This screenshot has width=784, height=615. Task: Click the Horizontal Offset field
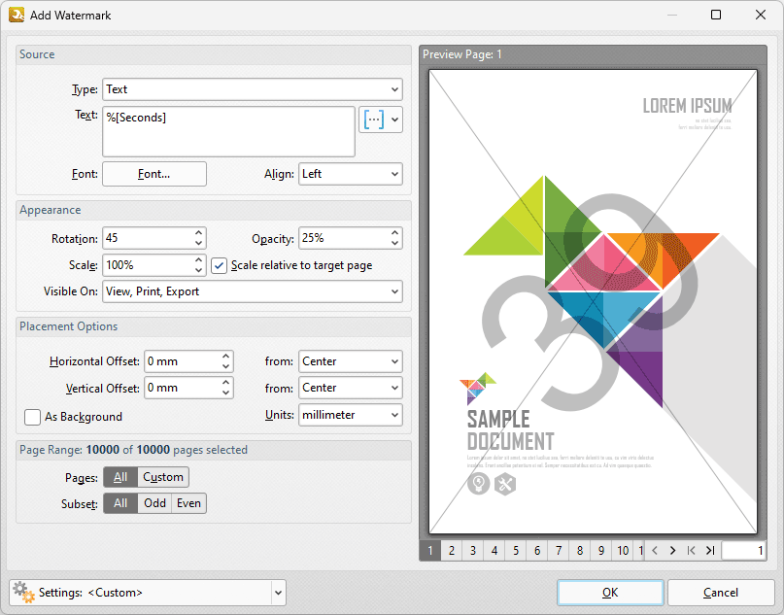183,361
